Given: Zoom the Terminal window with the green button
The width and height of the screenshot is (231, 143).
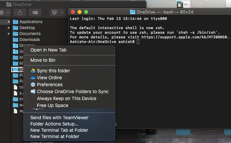Looking at the screenshot, I should (86, 12).
